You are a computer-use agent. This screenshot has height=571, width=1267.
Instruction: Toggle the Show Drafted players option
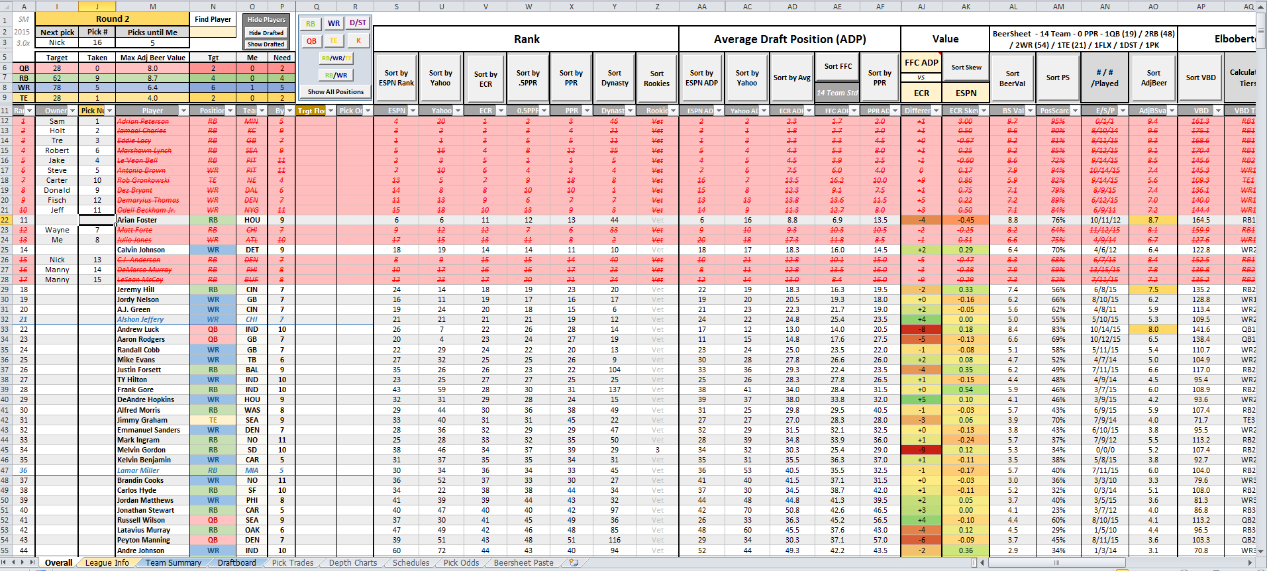tap(266, 44)
